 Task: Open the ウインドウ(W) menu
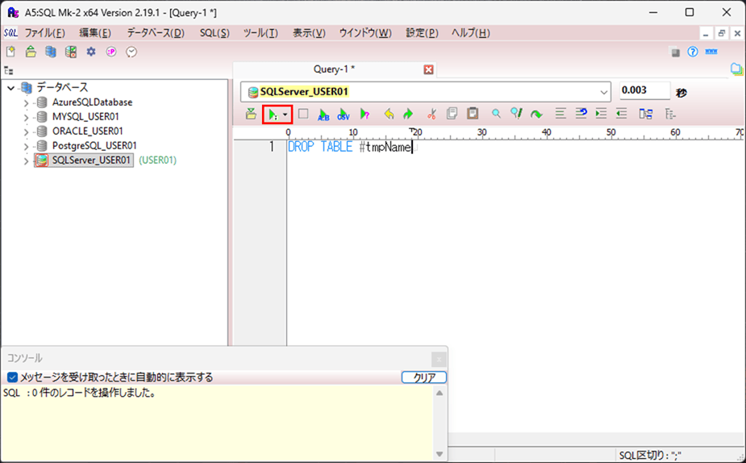[x=365, y=33]
